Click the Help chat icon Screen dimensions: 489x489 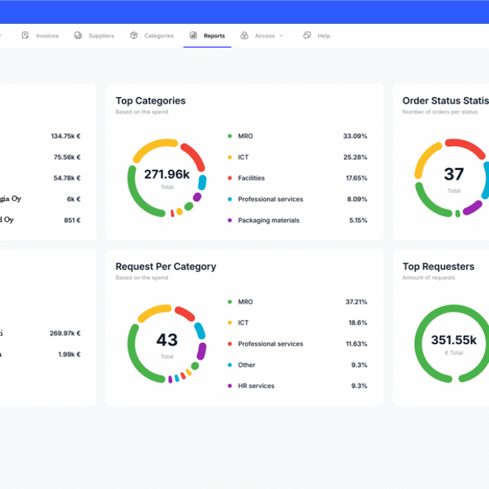click(307, 36)
